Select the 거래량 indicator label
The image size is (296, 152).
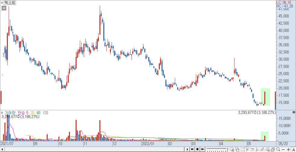pyautogui.click(x=10, y=113)
